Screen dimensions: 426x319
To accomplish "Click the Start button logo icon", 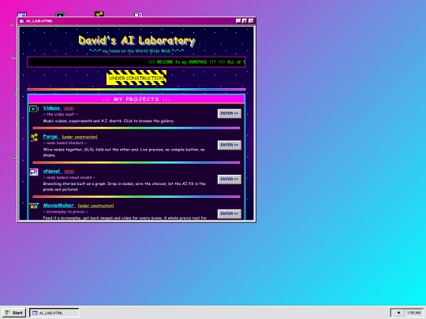I will click(8, 313).
